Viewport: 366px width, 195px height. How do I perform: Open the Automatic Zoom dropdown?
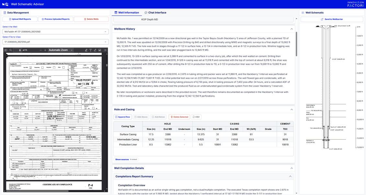[61, 50]
